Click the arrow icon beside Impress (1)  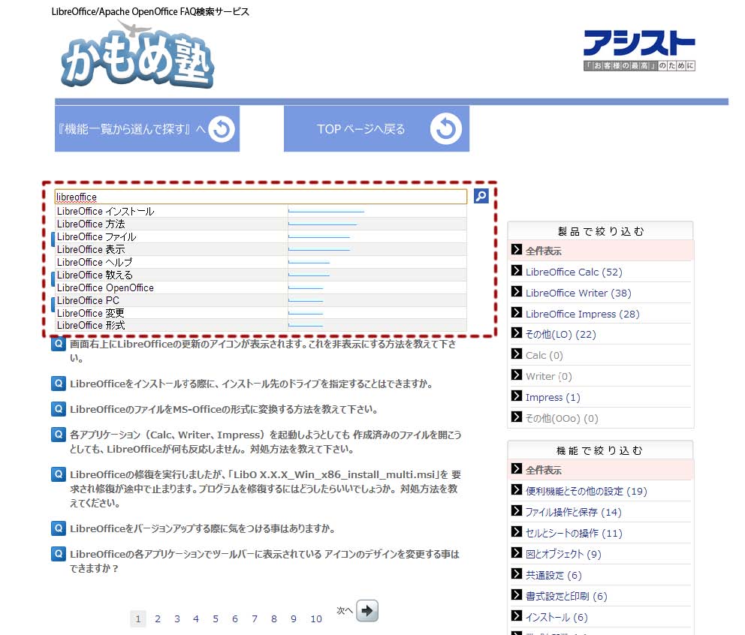click(517, 396)
